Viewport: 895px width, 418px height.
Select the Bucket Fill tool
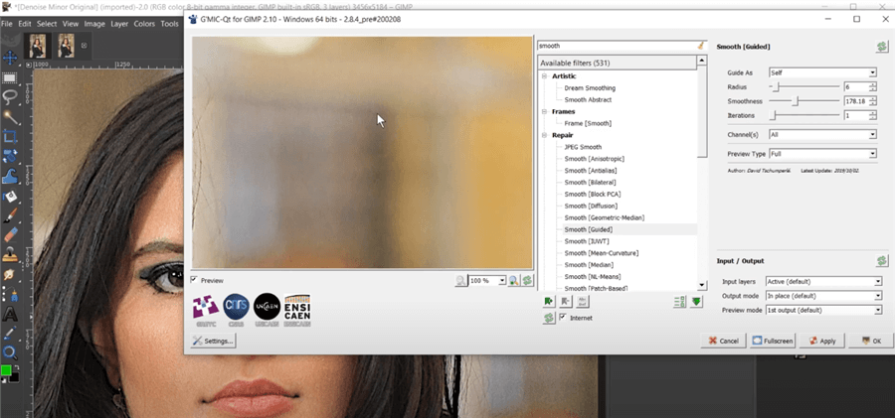[10, 197]
